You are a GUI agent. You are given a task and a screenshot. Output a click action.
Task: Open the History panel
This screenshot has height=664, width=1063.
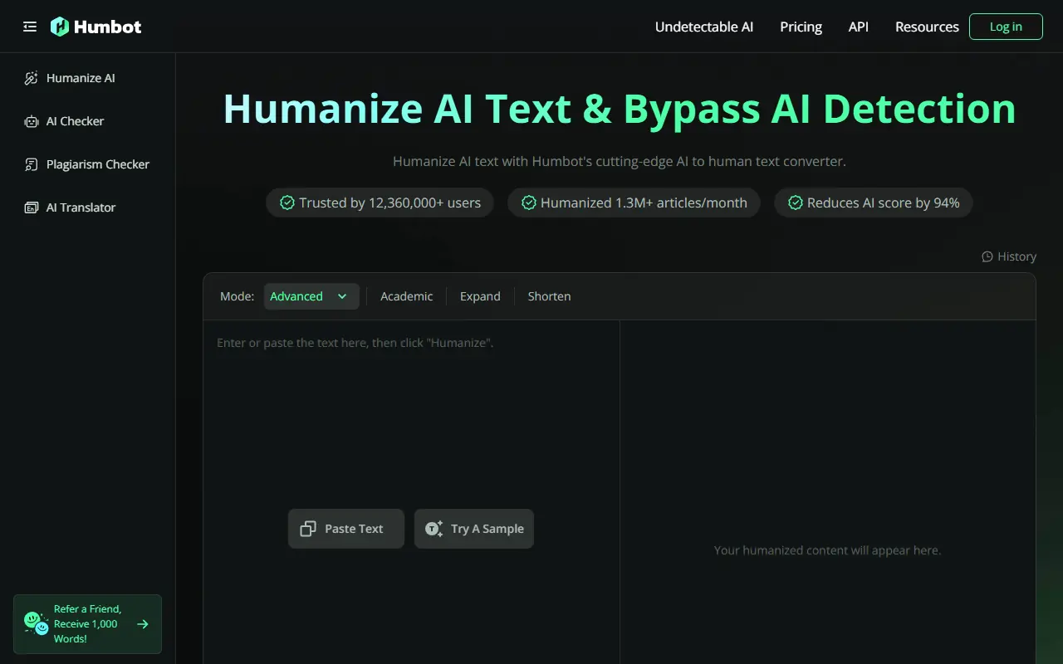pyautogui.click(x=1009, y=256)
